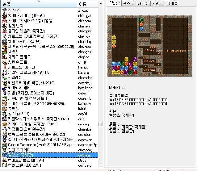The width and height of the screenshot is (197, 171).
Task: Click the 캡틴 토마데이 game icon
Action: click(5, 150)
